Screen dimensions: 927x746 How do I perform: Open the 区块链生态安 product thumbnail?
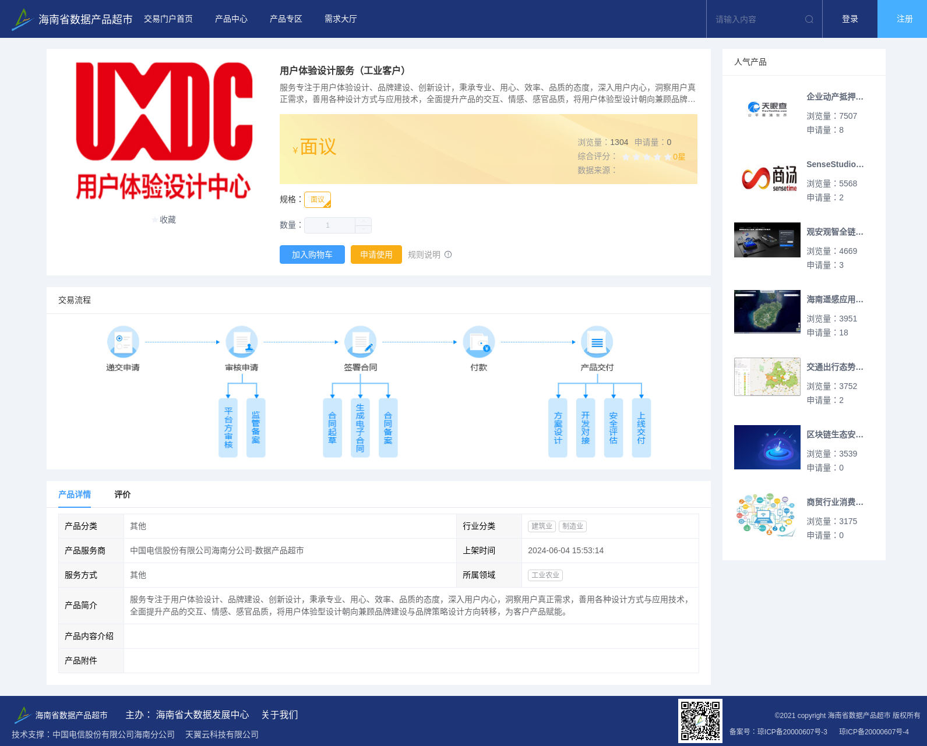(x=767, y=447)
